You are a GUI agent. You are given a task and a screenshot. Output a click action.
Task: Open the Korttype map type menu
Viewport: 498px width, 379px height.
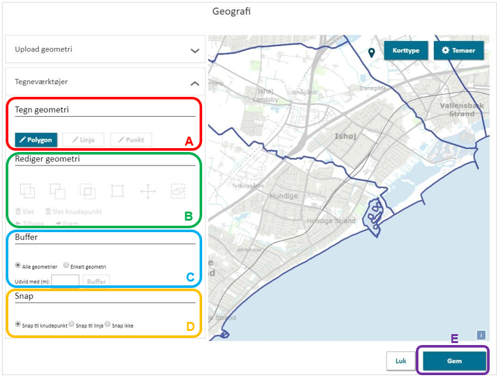pyautogui.click(x=406, y=50)
